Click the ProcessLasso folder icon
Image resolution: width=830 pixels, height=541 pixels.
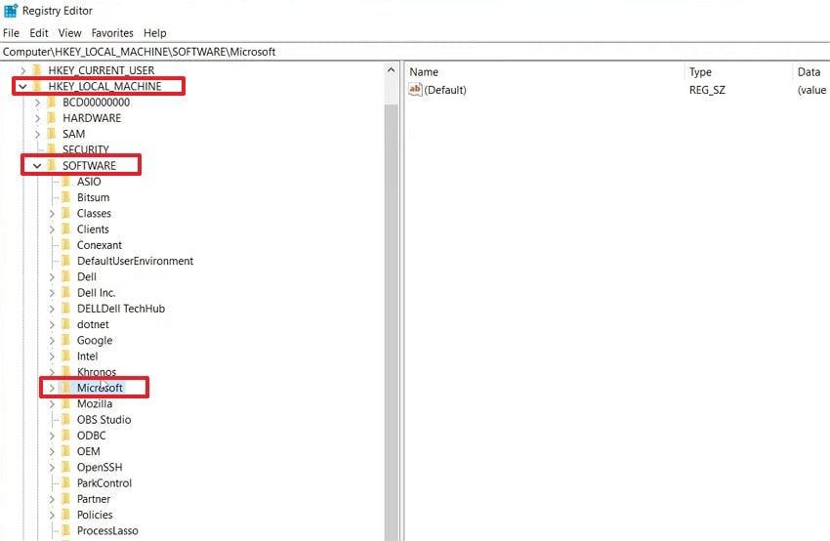point(65,530)
